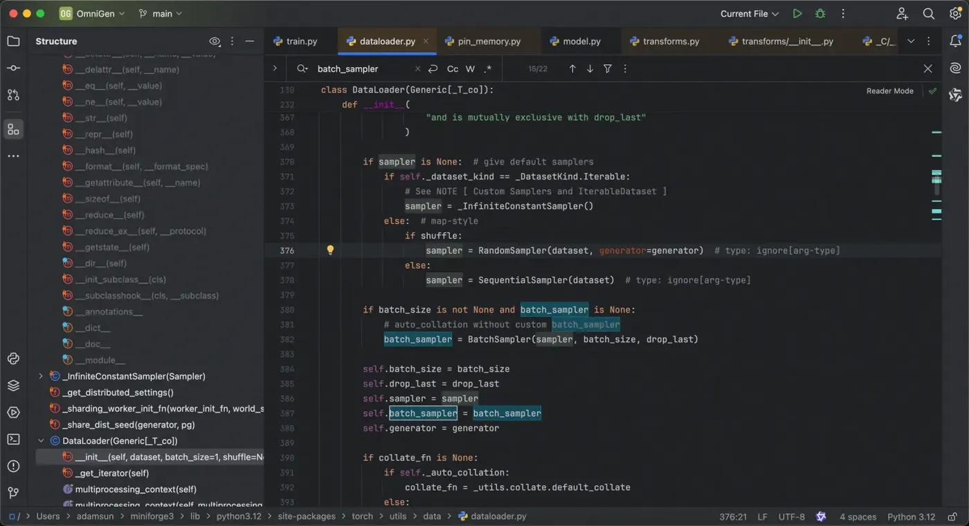Click the torch breadcrumb
The height and width of the screenshot is (526, 969).
pos(362,516)
